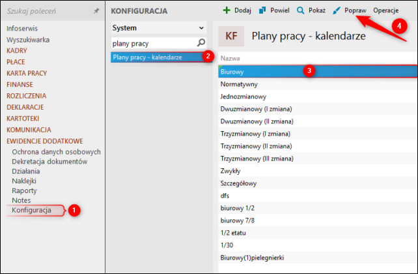Viewport: 418px width, 274px height.
Task: Click the pin icon beside Szukaj poleceń
Action: 96,11
